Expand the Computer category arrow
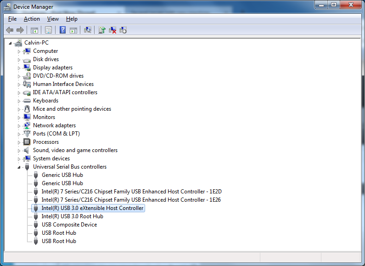 point(19,51)
